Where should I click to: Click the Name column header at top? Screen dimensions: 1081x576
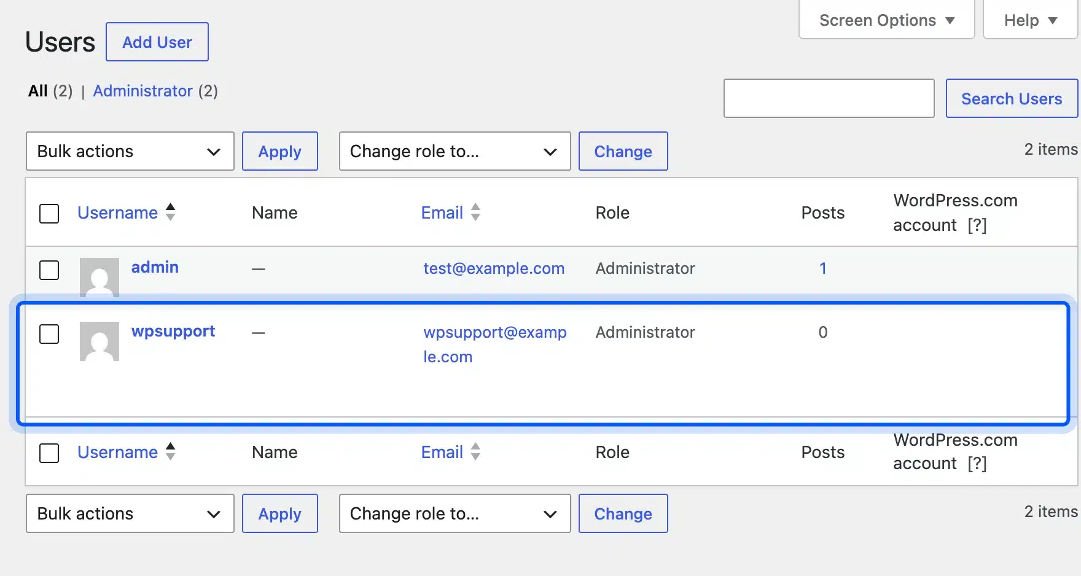[275, 212]
